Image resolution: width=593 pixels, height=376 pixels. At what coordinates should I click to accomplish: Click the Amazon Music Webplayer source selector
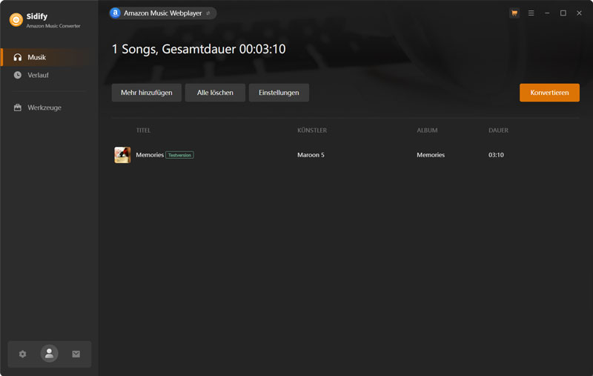(x=162, y=13)
